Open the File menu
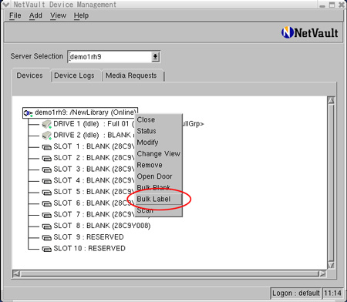This screenshot has height=302, width=347. pyautogui.click(x=15, y=15)
